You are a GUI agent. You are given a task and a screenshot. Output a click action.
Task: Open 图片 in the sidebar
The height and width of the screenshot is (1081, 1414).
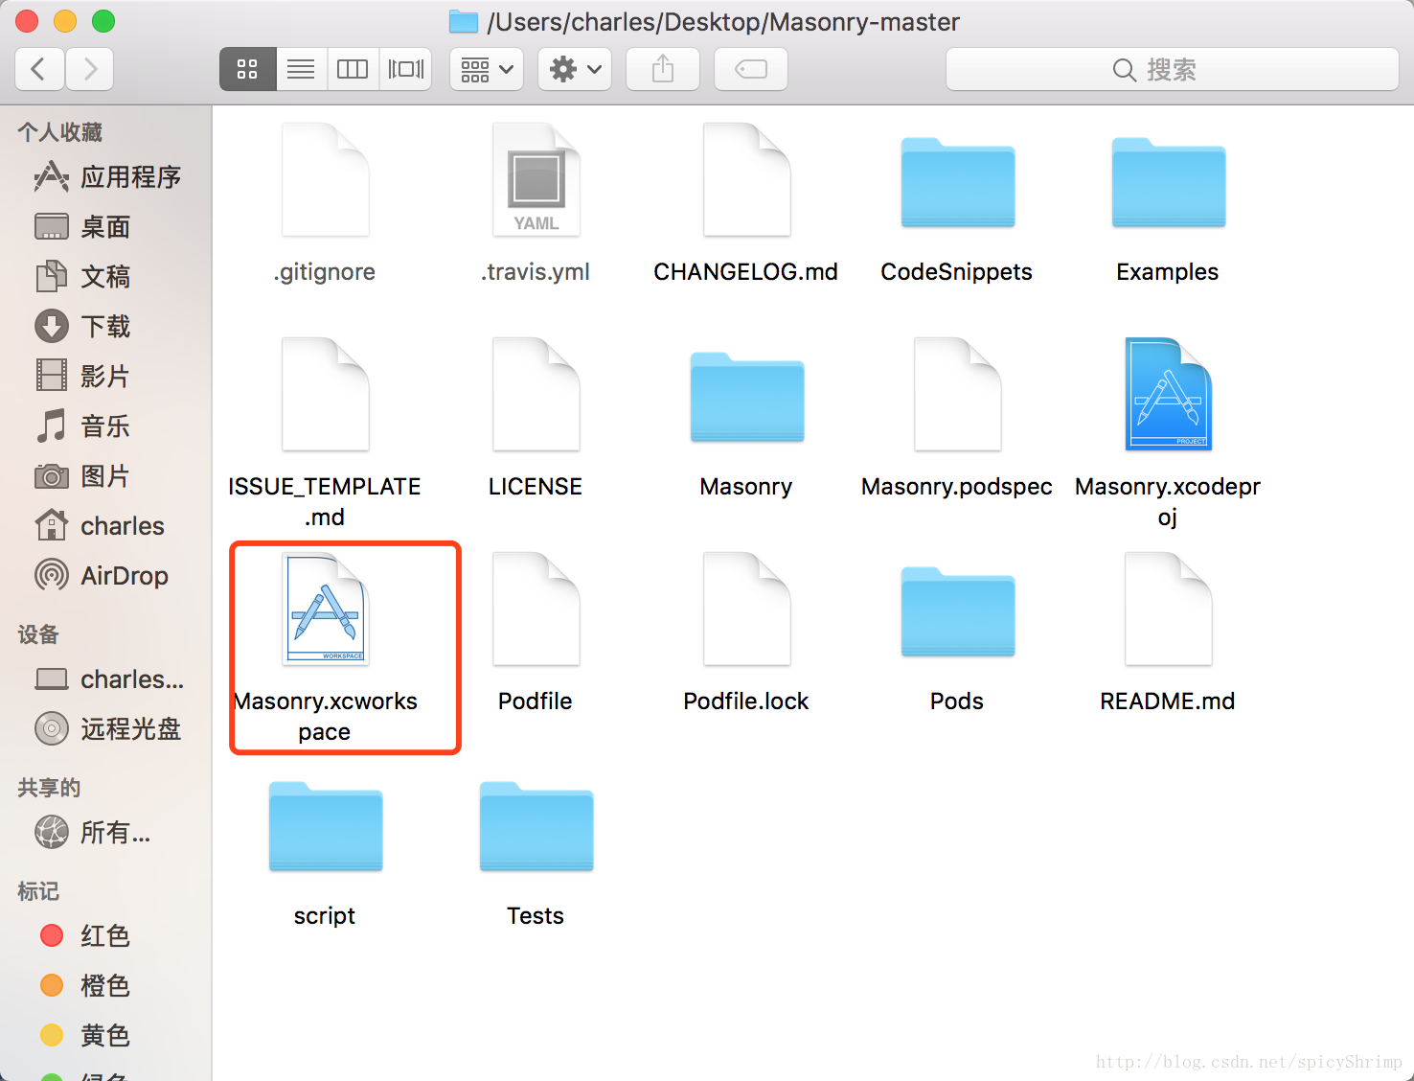(107, 476)
